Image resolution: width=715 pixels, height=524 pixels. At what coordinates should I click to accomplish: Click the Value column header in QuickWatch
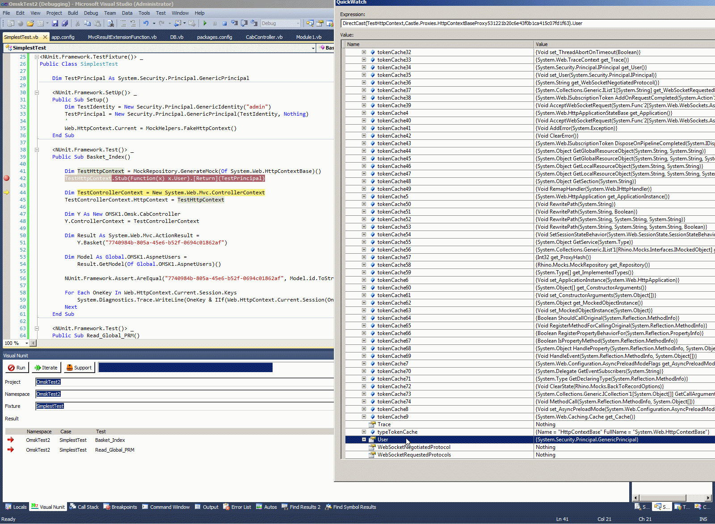click(625, 44)
